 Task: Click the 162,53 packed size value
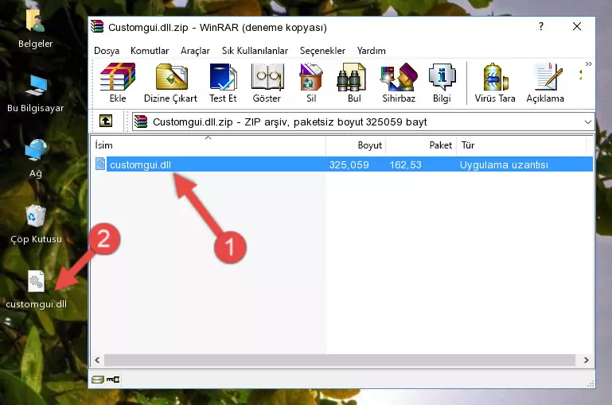coord(406,164)
